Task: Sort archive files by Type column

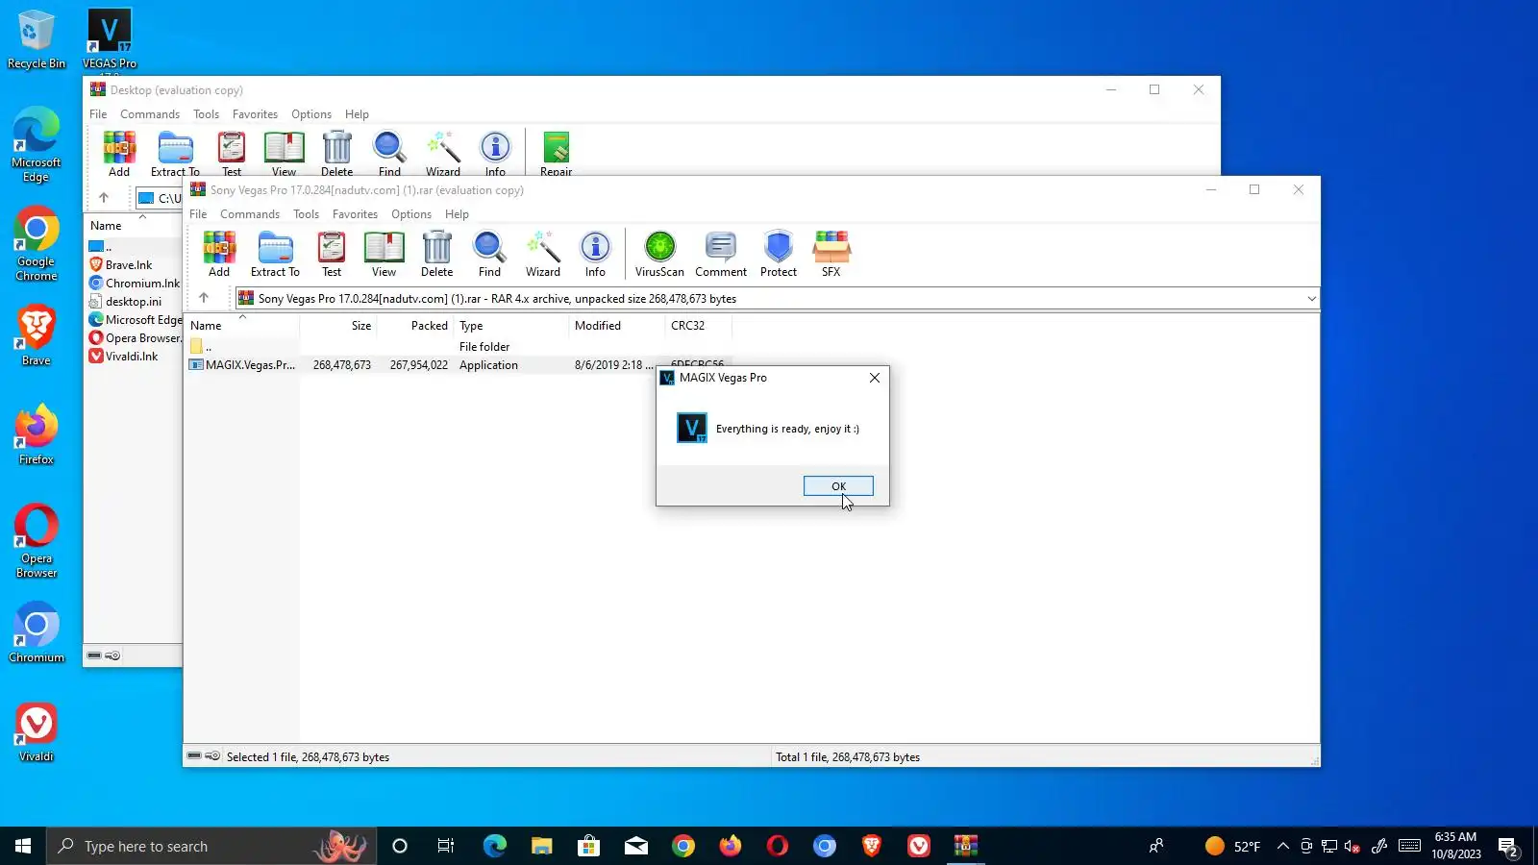Action: [511, 326]
